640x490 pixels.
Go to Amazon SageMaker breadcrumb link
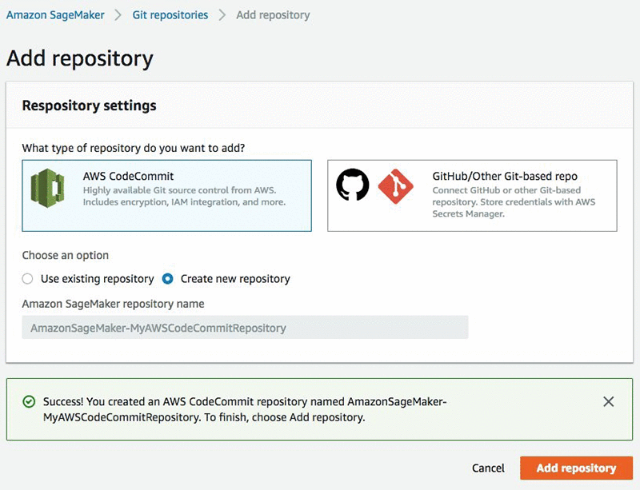55,14
